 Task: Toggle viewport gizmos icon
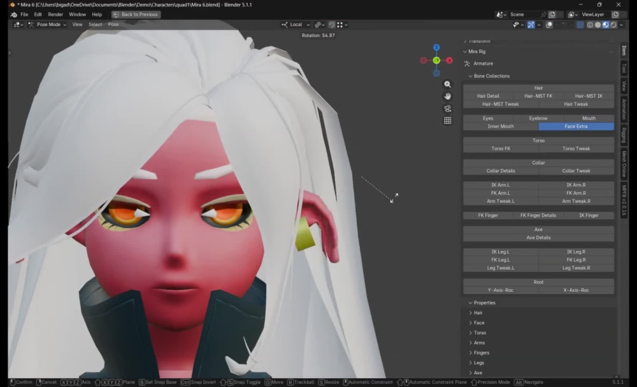(531, 25)
